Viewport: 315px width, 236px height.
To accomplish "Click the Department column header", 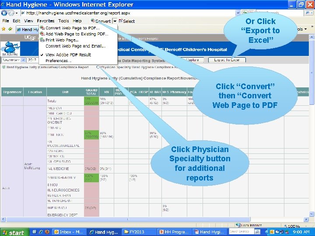I will [12, 92].
